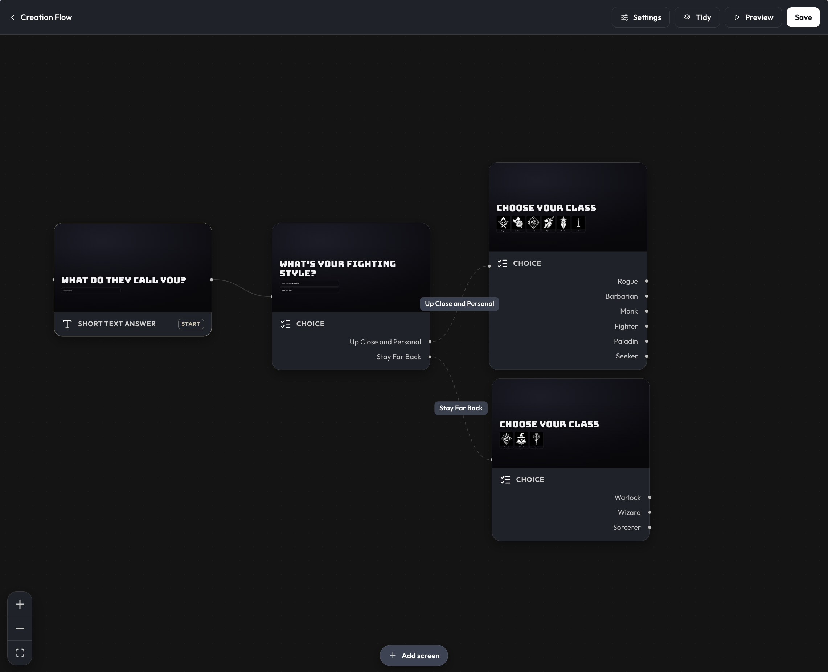Select the Seeker class icon thumbnail
Image resolution: width=828 pixels, height=672 pixels.
(x=578, y=224)
